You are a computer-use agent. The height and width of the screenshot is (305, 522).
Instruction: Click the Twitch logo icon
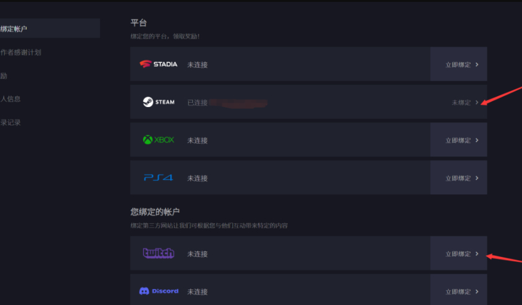(x=159, y=253)
